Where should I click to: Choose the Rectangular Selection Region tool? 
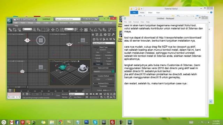coord(43,30)
